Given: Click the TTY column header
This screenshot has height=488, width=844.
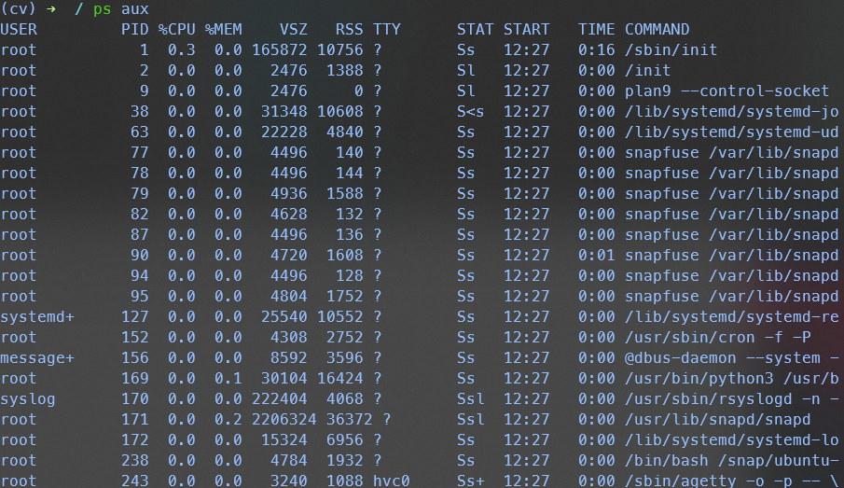Looking at the screenshot, I should click(387, 29).
